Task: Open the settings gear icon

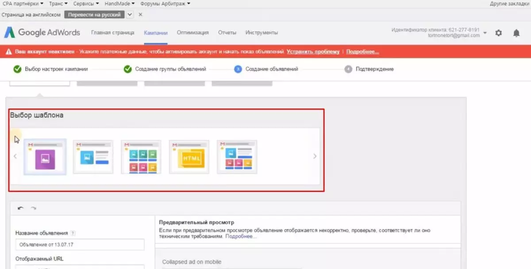Action: click(x=499, y=33)
